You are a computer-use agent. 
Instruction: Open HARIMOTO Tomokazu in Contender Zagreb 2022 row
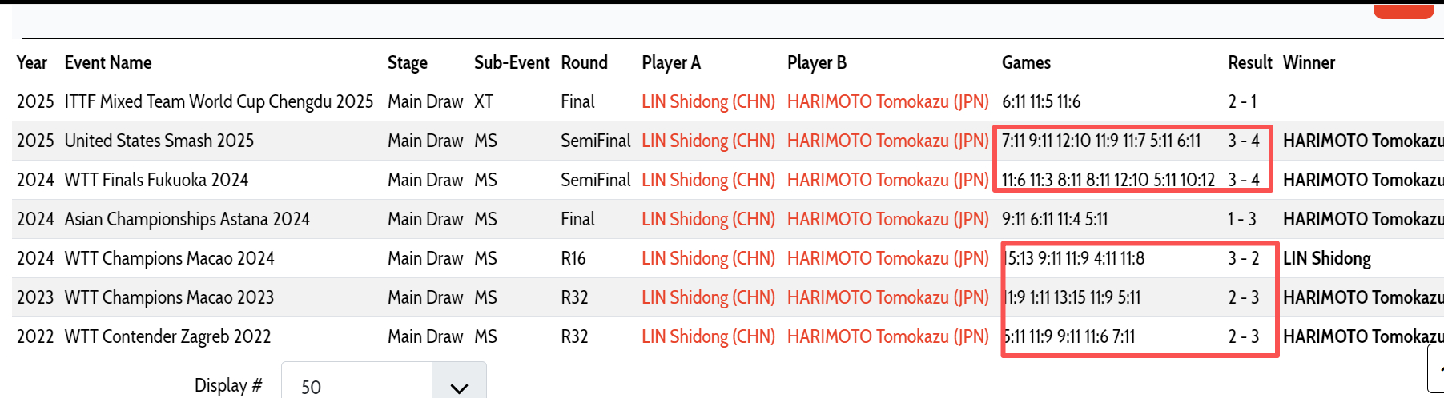pyautogui.click(x=887, y=336)
